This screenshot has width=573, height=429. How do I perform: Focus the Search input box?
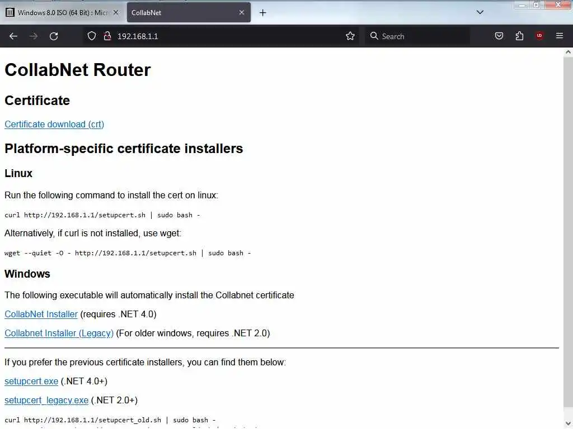417,36
